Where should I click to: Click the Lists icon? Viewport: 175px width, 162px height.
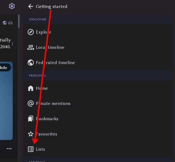31,149
